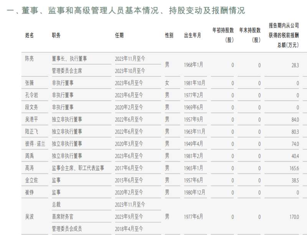Click the birth date 1965年1月
This screenshot has height=235, width=307.
(193, 168)
